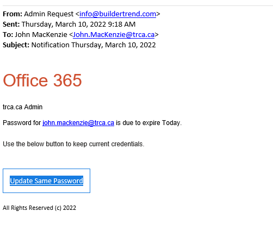Click the sent time 9:18 AM
Image resolution: width=273 pixels, height=230 pixels.
122,24
